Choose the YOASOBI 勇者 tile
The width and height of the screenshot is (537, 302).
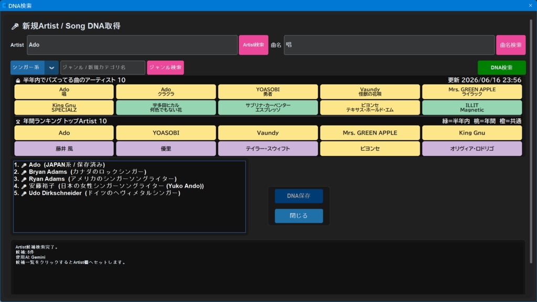tap(268, 92)
